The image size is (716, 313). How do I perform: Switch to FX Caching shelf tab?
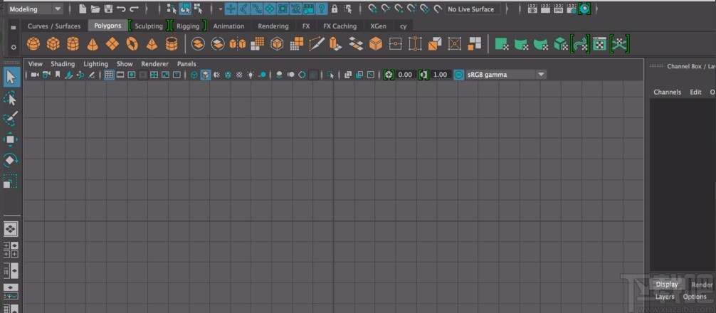339,26
